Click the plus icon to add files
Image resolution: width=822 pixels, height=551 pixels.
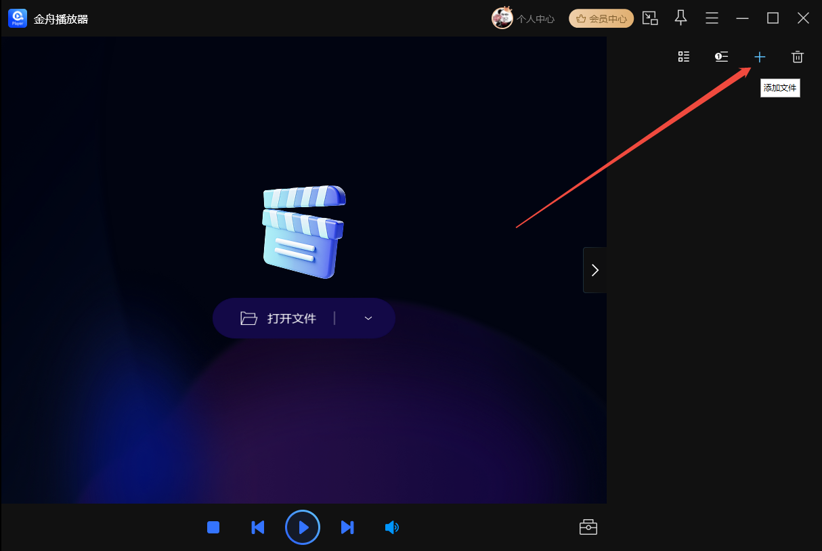760,58
